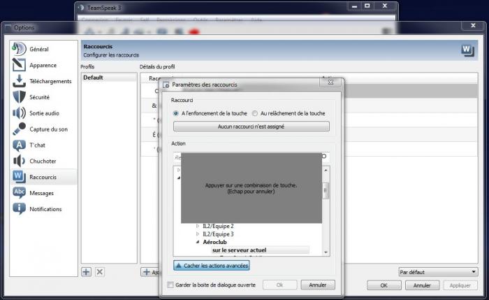Add a new profile with plus icon
This screenshot has height=300, width=489.
87,272
